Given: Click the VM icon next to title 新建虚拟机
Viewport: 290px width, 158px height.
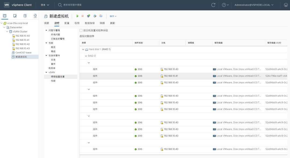Looking at the screenshot, I should click(x=46, y=16).
